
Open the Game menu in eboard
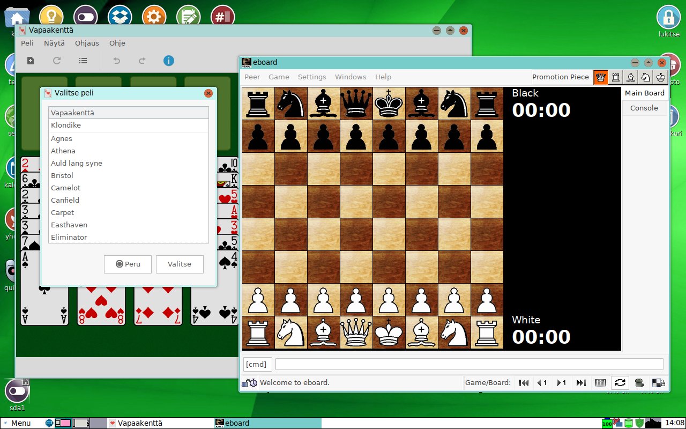point(279,77)
